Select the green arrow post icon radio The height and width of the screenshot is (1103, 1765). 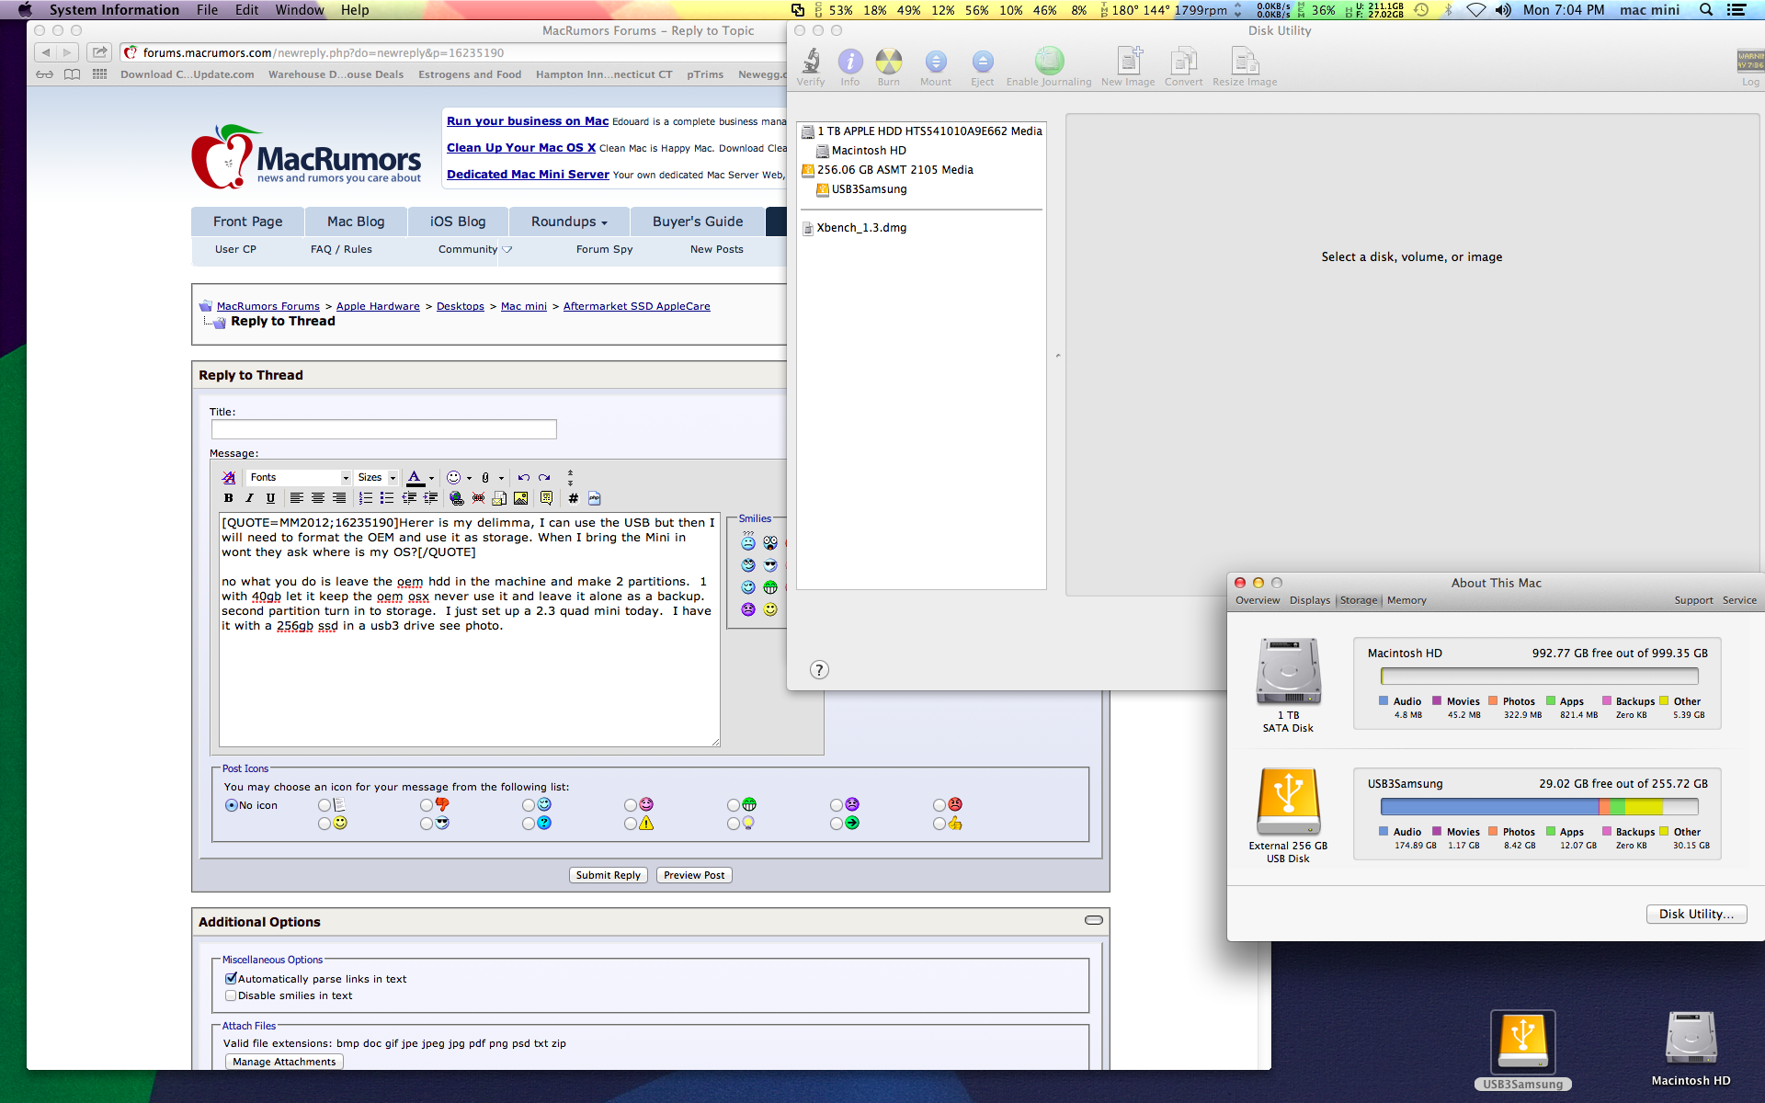pyautogui.click(x=836, y=824)
